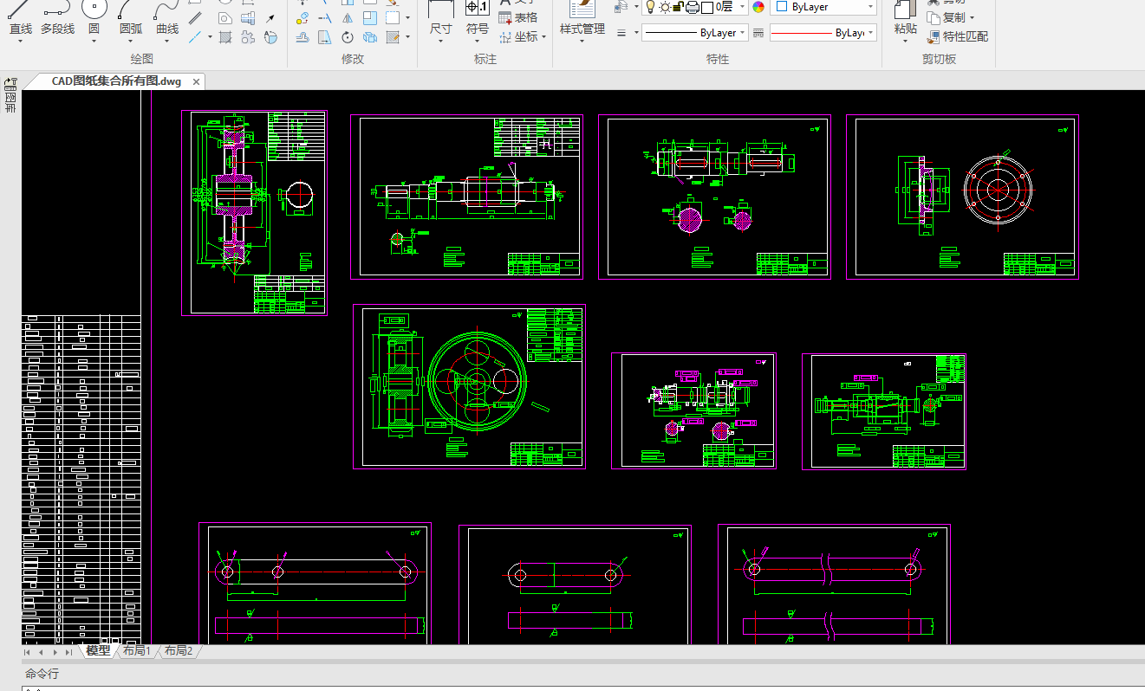
Task: Expand the arrow beside the layer manager icon
Action: pyautogui.click(x=636, y=7)
